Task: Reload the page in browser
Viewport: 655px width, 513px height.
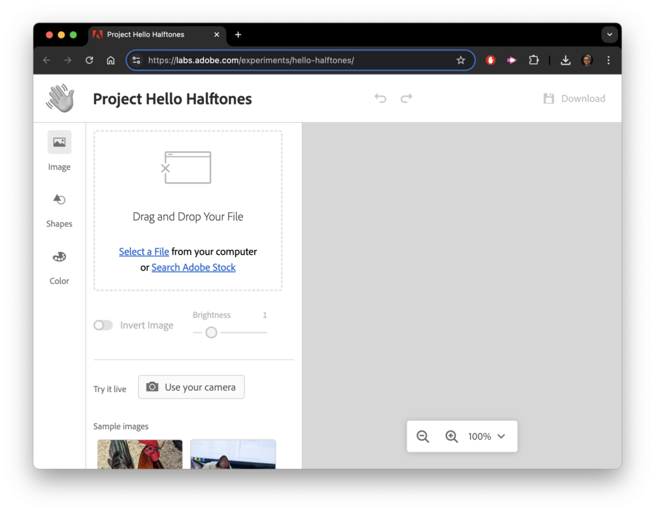Action: pos(90,60)
